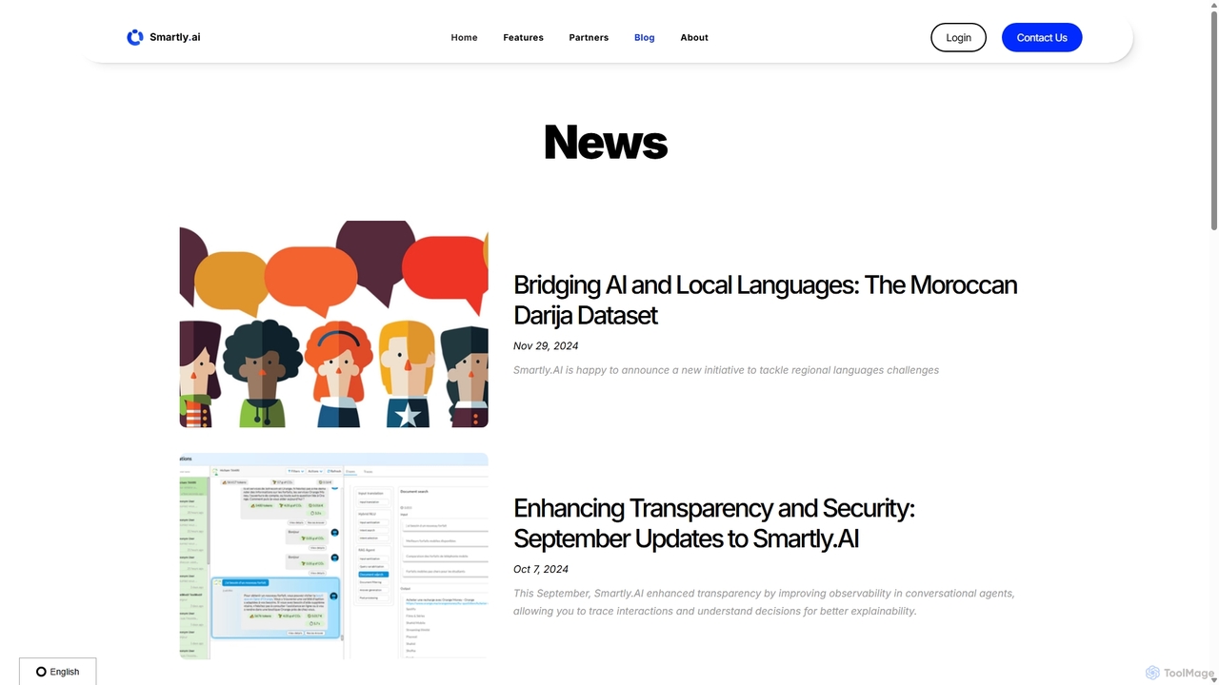Click the Nov 29, 2024 date

click(546, 346)
